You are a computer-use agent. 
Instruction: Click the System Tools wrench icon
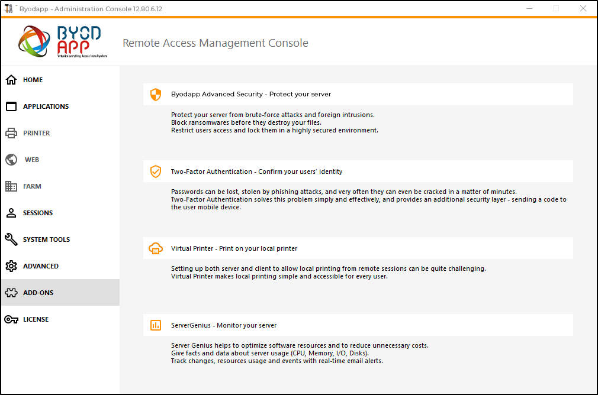pyautogui.click(x=11, y=239)
